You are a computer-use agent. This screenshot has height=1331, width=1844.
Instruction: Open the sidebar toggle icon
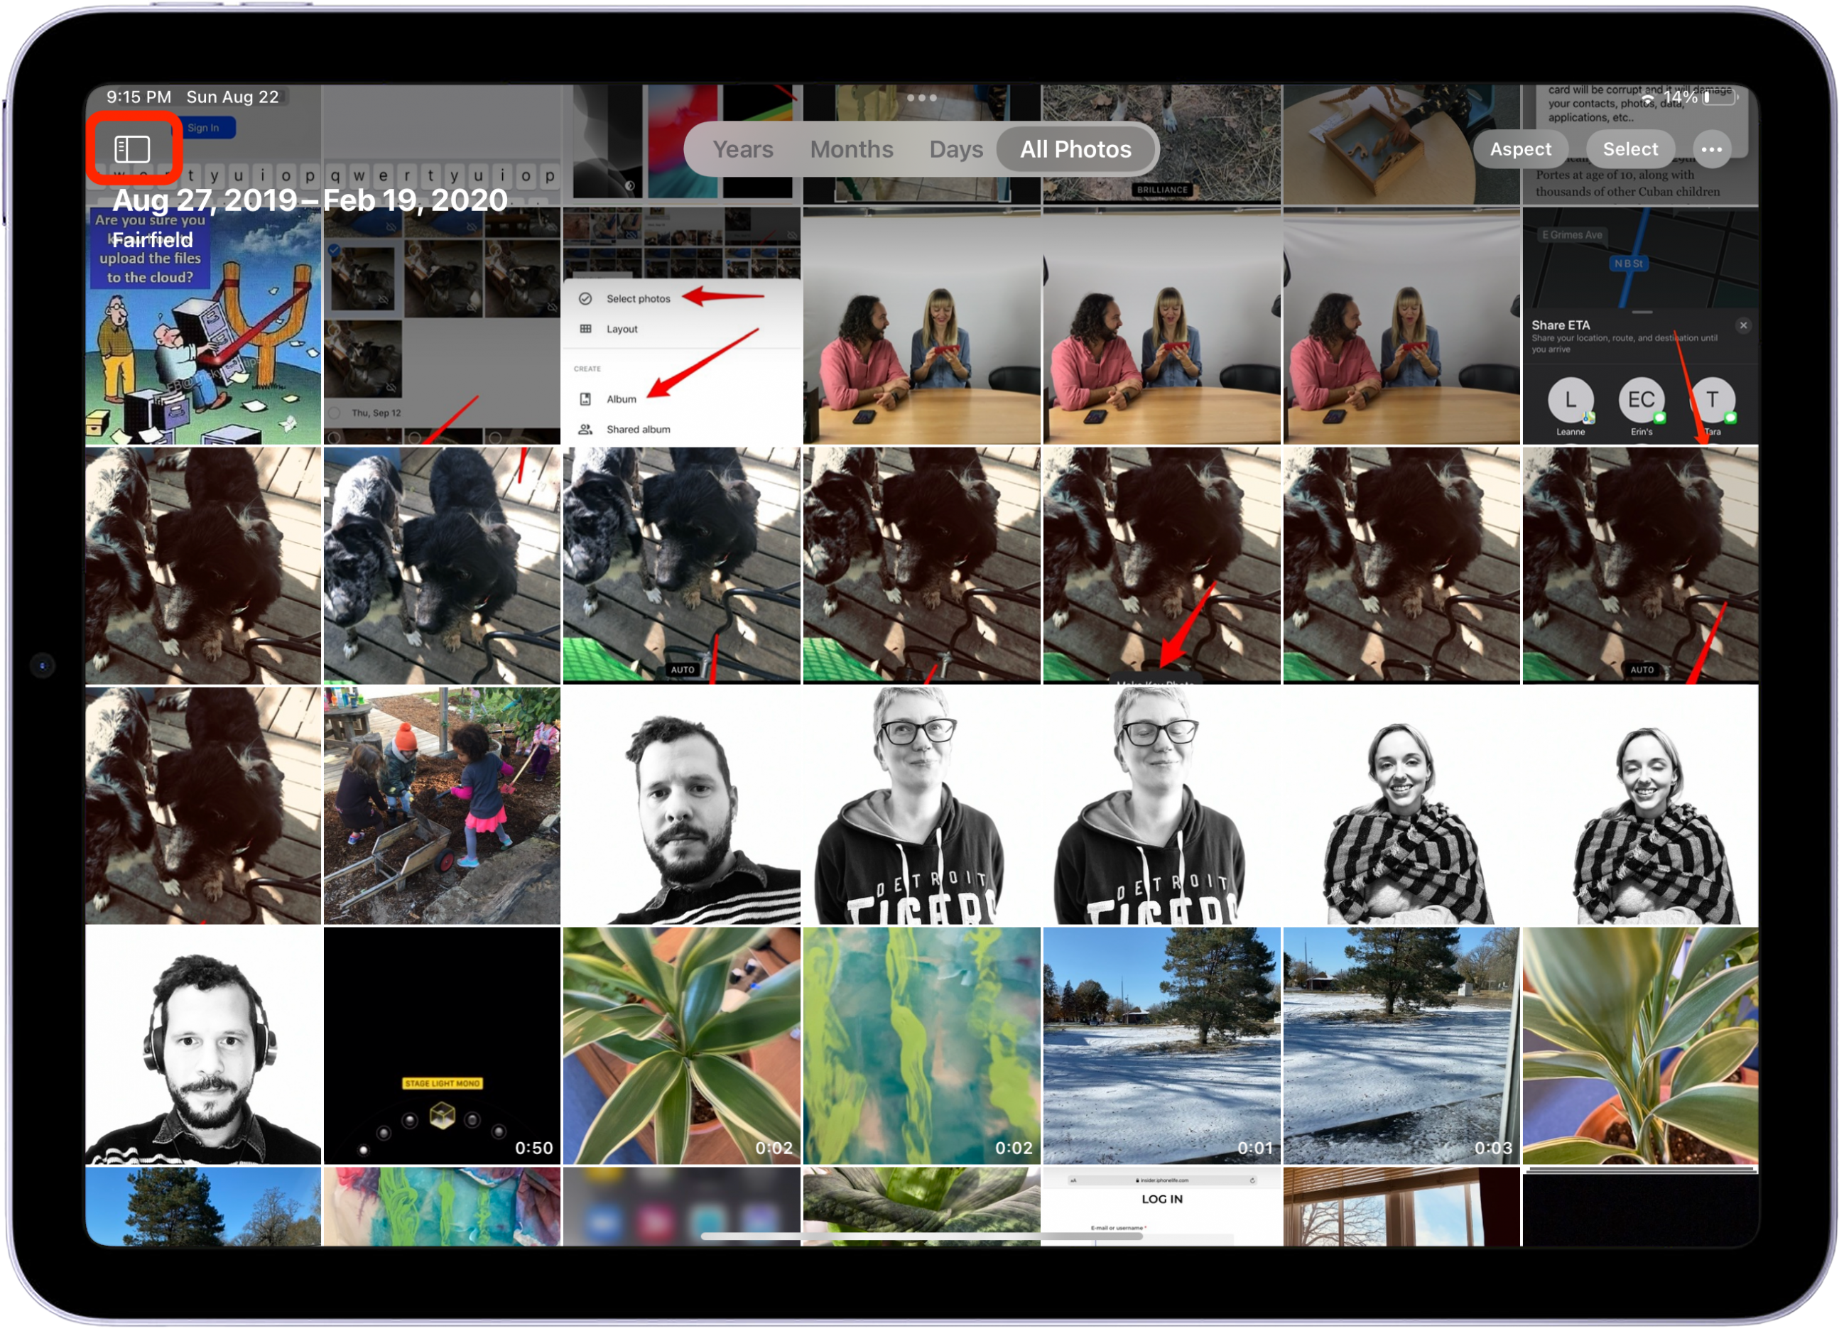tap(133, 148)
